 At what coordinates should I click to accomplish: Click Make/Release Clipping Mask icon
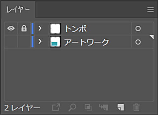pyautogui.click(x=88, y=107)
